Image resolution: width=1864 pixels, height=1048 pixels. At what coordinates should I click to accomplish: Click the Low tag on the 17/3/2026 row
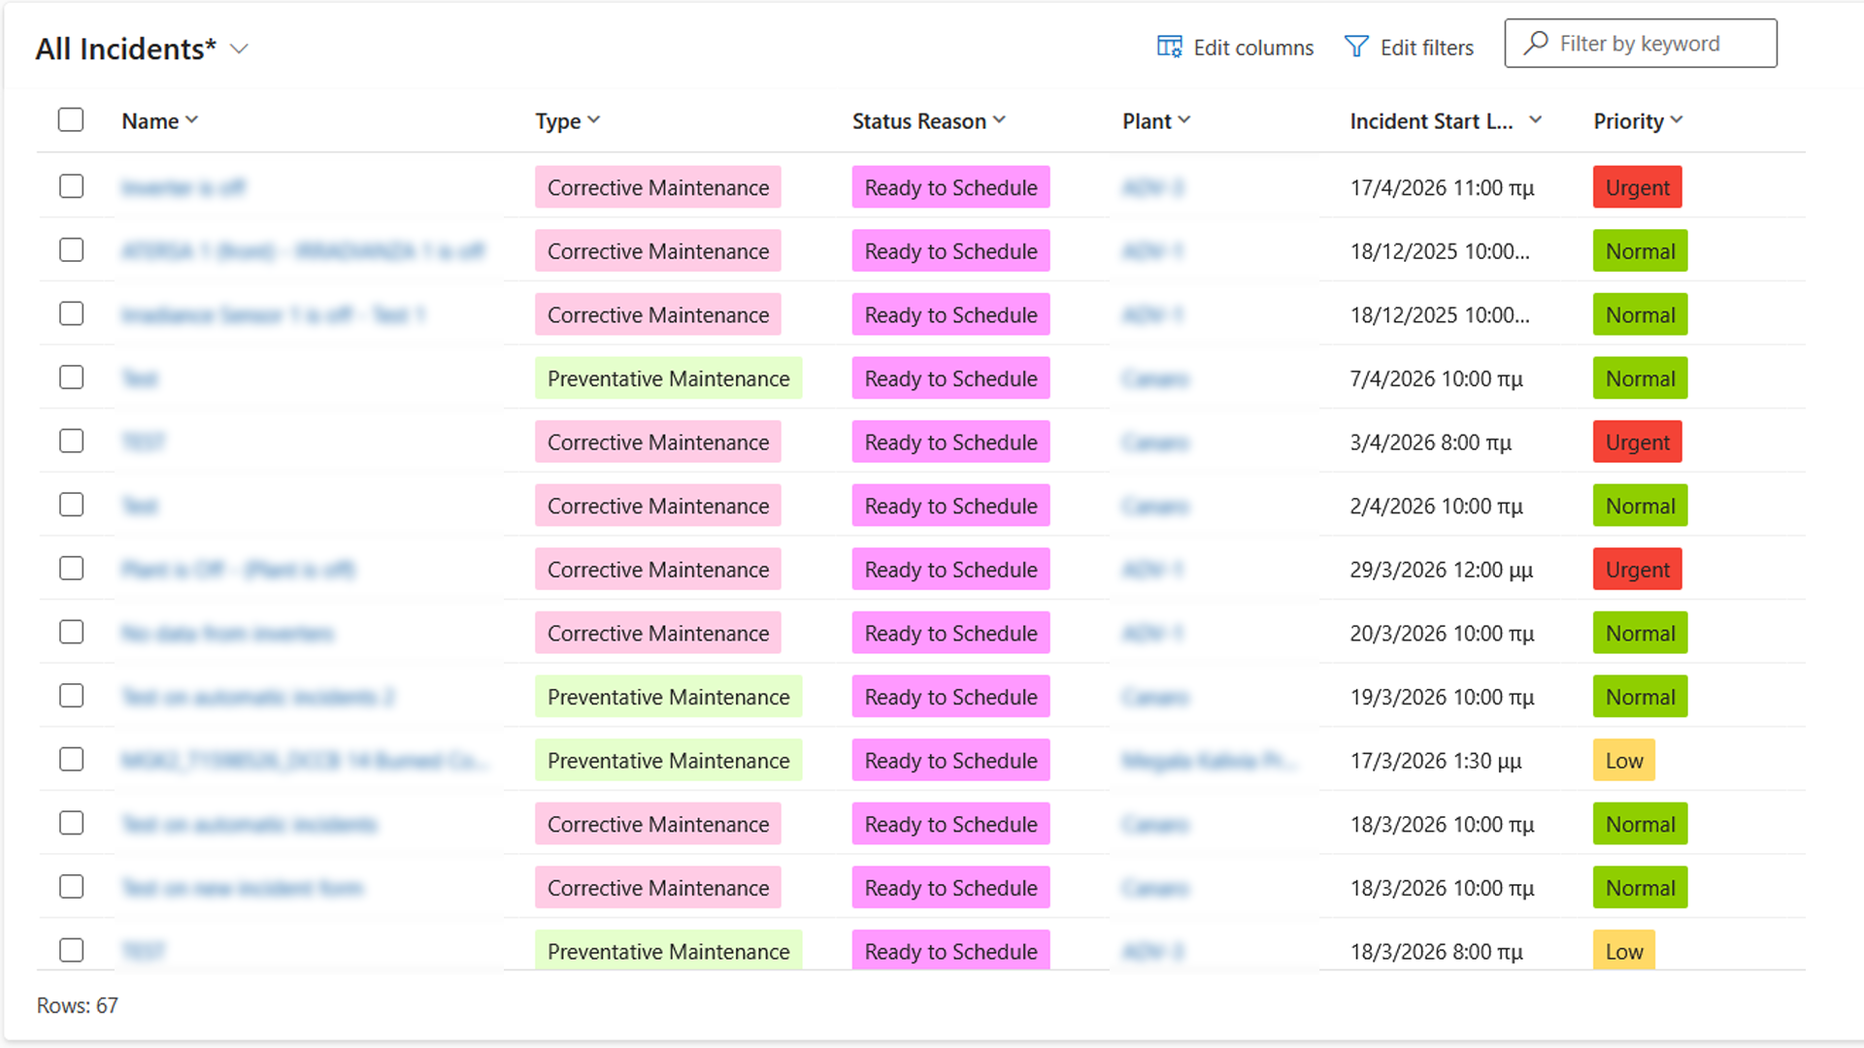click(x=1624, y=761)
